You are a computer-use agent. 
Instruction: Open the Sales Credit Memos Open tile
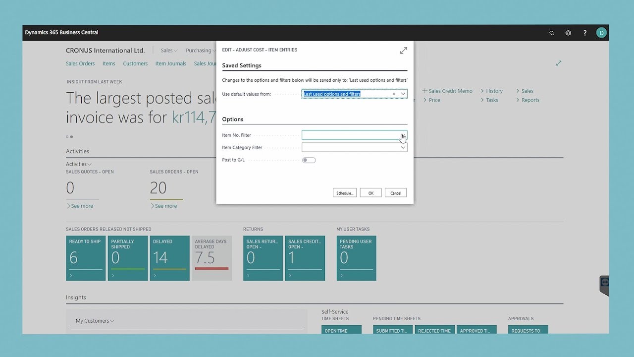(x=305, y=258)
